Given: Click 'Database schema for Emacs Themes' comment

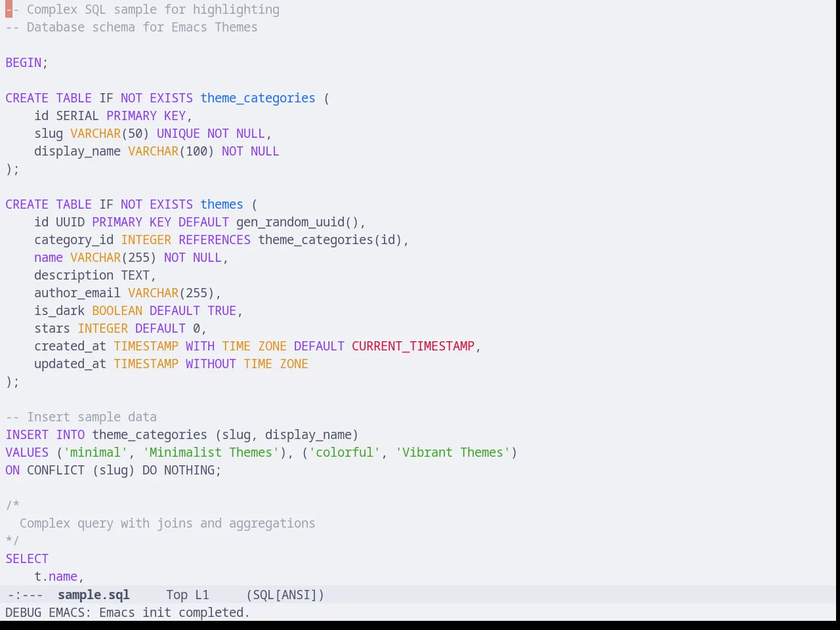Looking at the screenshot, I should click(x=131, y=28).
